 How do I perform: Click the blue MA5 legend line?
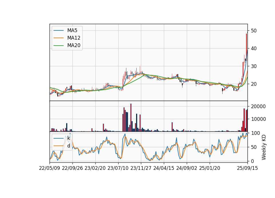tap(58, 30)
